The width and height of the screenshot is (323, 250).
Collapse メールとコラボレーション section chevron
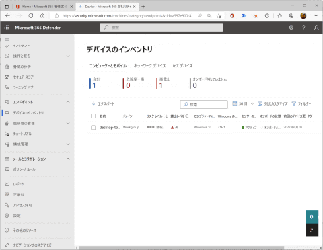point(68,159)
